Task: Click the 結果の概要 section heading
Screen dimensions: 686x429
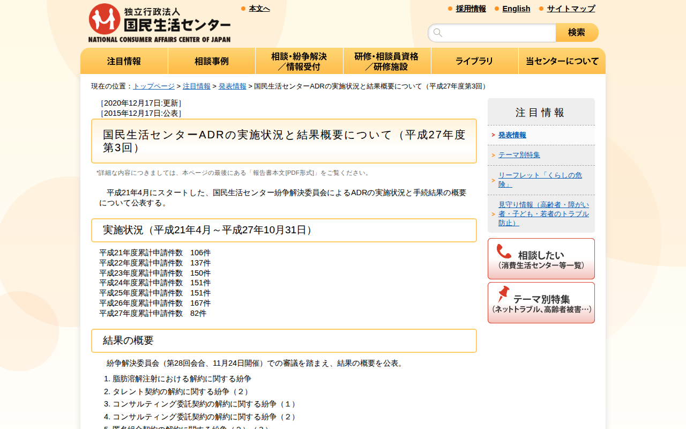Action: pos(284,341)
